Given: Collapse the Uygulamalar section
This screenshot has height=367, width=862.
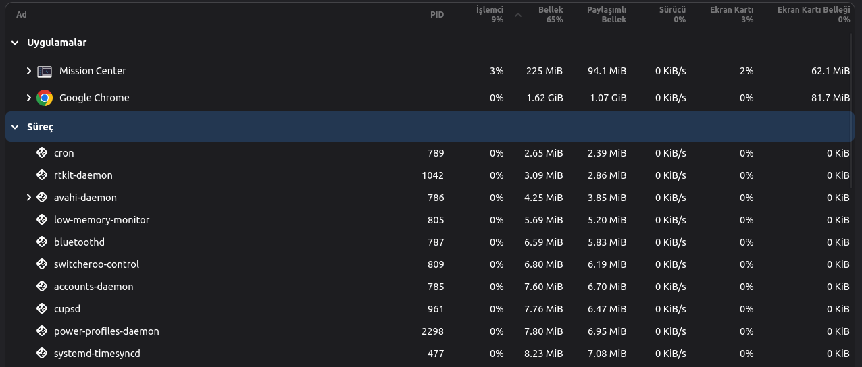Looking at the screenshot, I should (x=15, y=43).
